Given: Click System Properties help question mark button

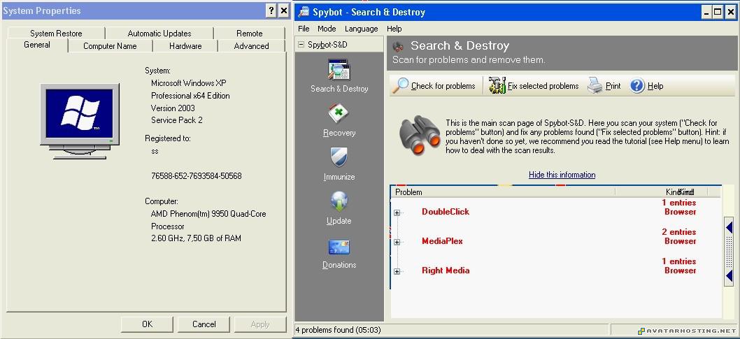Looking at the screenshot, I should click(x=271, y=11).
